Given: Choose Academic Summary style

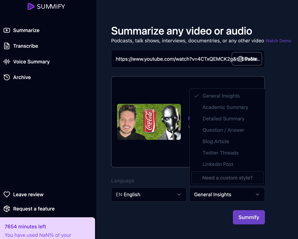Looking at the screenshot, I should 227,107.
